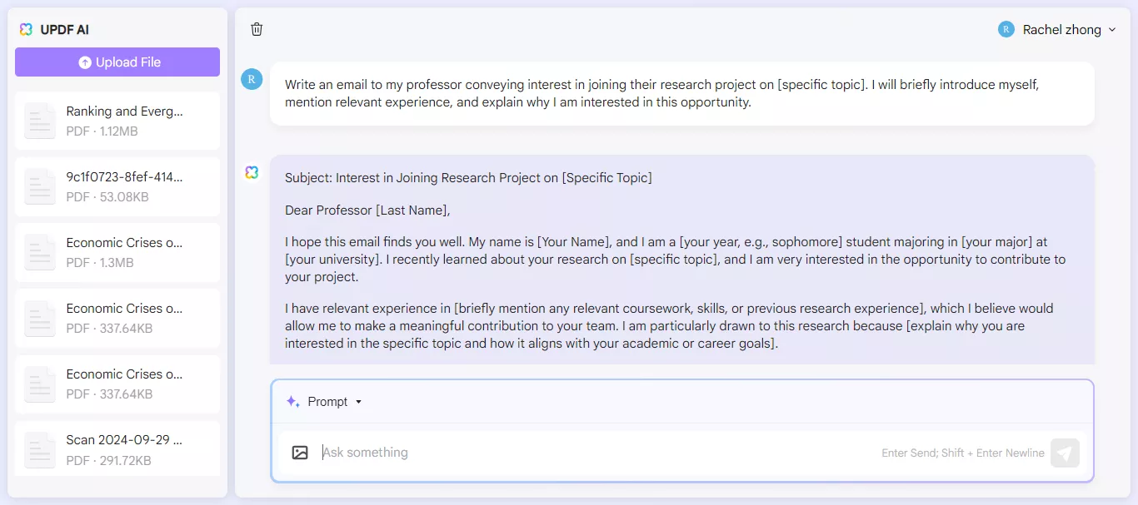This screenshot has width=1138, height=505.
Task: Expand the Rachel zhong account menu
Action: 1112,29
